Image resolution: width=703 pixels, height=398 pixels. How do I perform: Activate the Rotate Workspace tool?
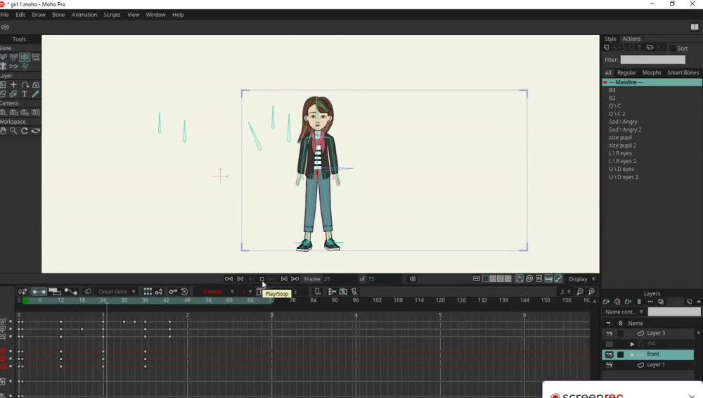25,131
